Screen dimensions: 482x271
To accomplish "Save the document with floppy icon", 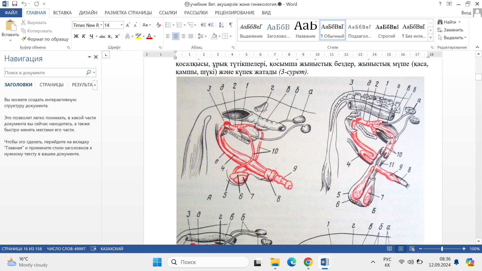I will 15,4.
